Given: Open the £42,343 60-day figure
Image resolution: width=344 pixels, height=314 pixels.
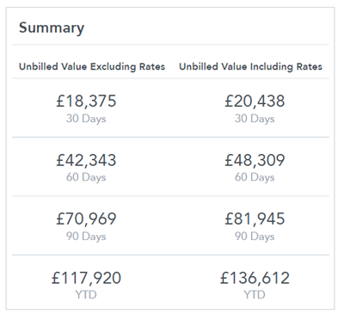Looking at the screenshot, I should [86, 160].
